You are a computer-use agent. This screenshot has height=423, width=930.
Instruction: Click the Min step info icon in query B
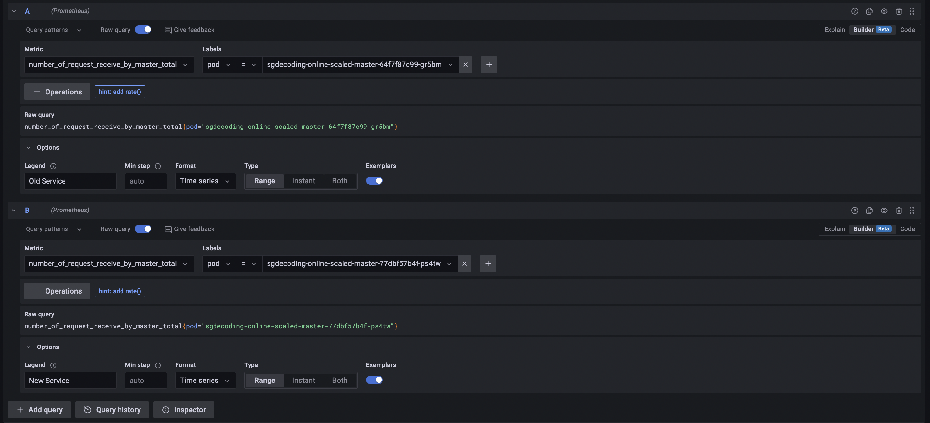[x=158, y=365]
